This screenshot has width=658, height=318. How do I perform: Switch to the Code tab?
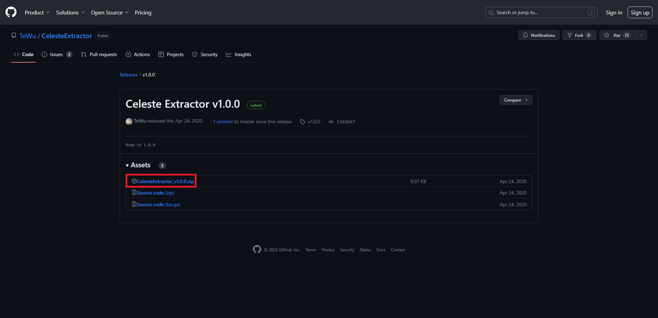pos(23,54)
